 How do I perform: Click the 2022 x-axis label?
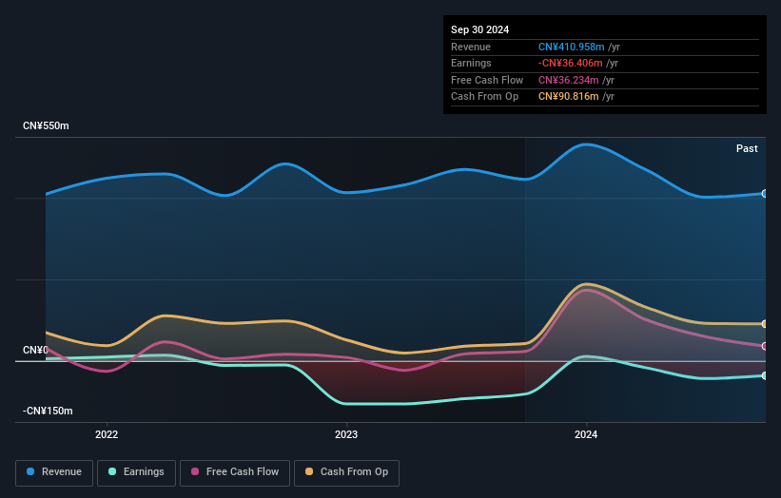107,435
